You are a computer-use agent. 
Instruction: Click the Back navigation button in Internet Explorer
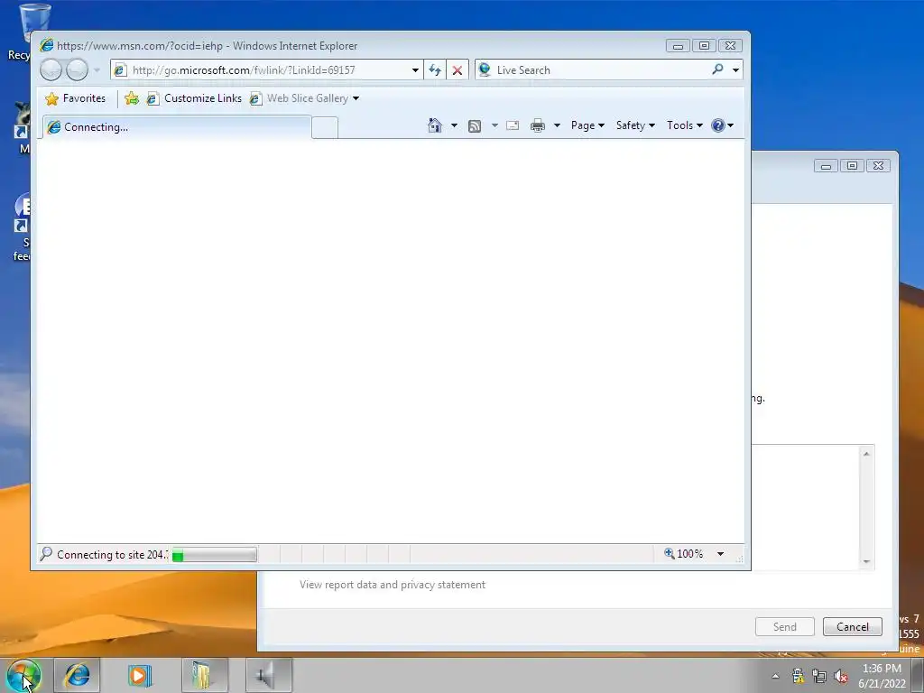point(51,70)
